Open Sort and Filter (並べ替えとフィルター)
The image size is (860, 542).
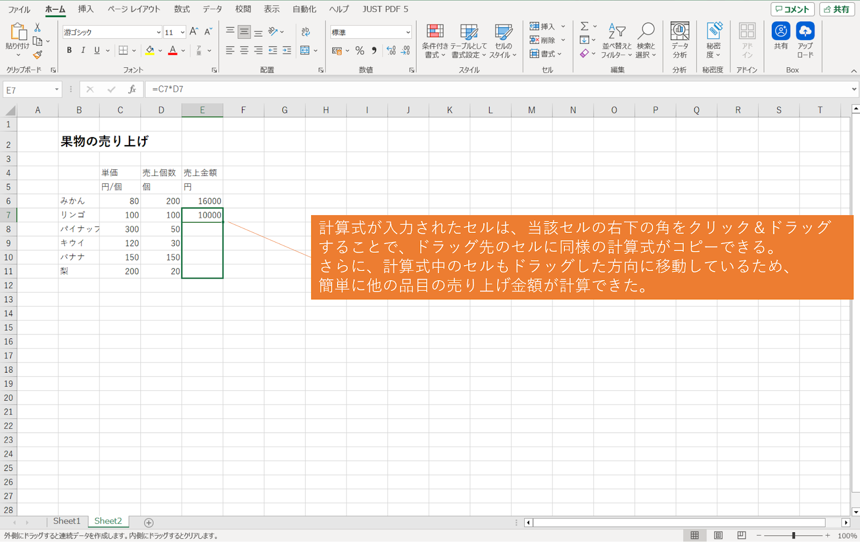click(x=617, y=41)
